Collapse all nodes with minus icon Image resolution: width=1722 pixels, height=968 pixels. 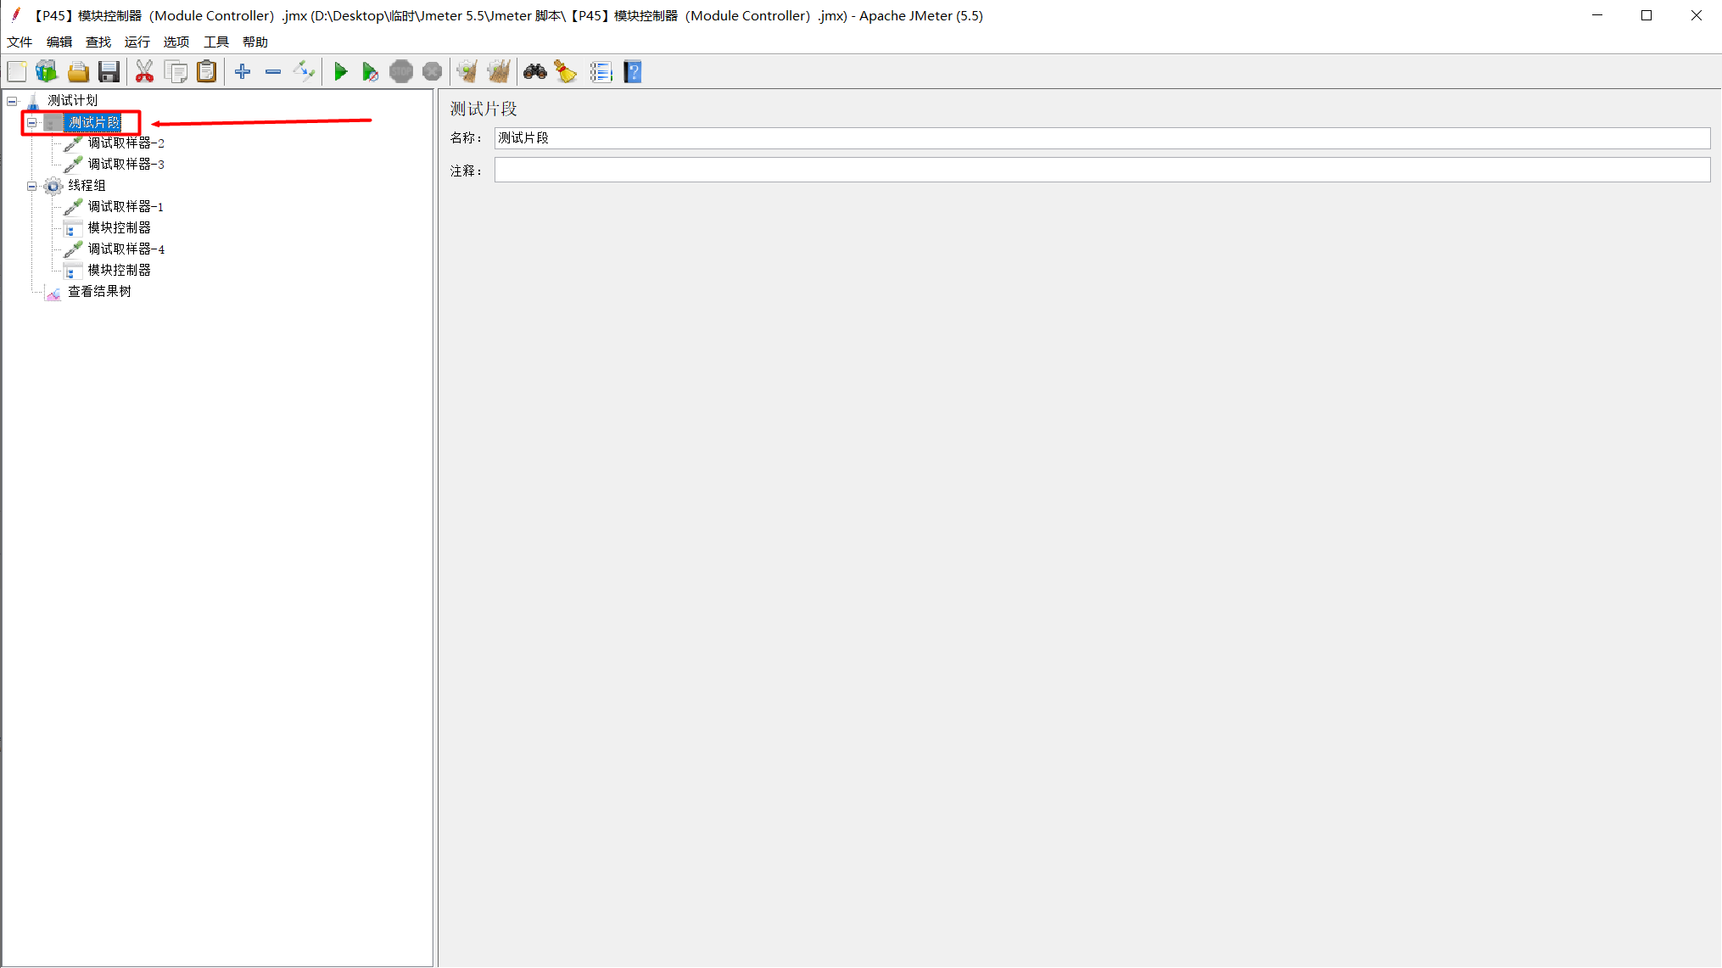tap(273, 72)
